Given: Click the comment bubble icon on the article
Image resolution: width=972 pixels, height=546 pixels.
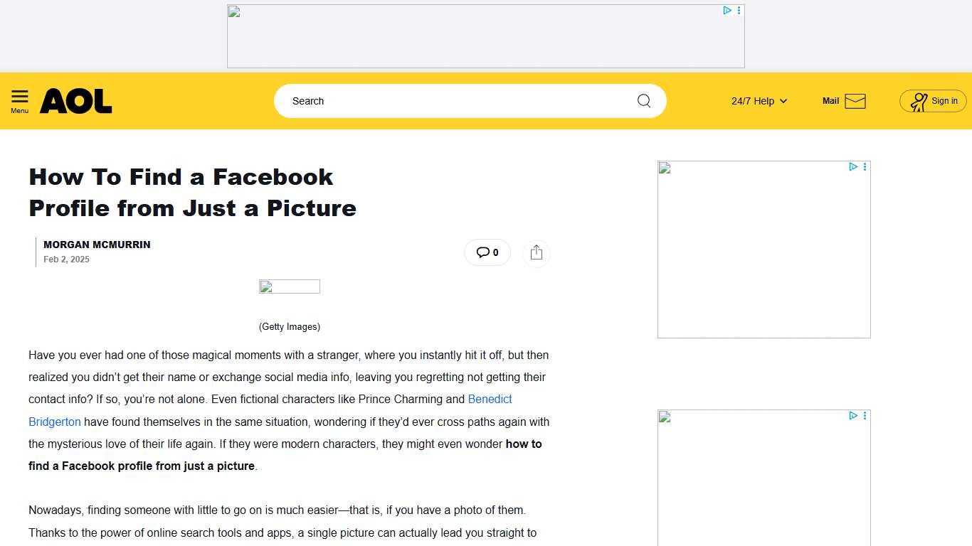Looking at the screenshot, I should click(x=482, y=252).
